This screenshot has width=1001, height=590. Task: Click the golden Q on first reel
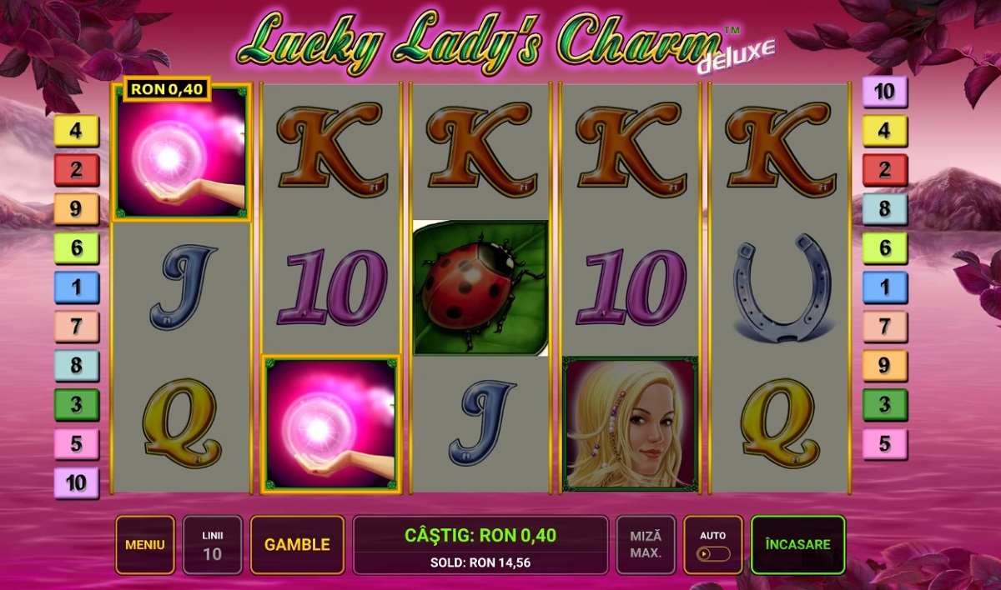pyautogui.click(x=183, y=423)
